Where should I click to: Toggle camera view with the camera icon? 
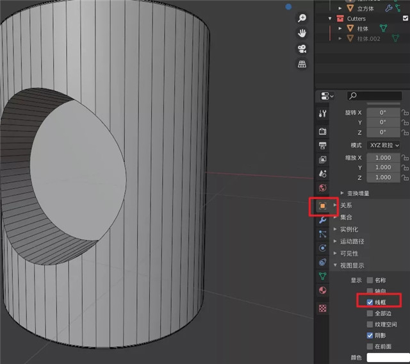point(301,49)
